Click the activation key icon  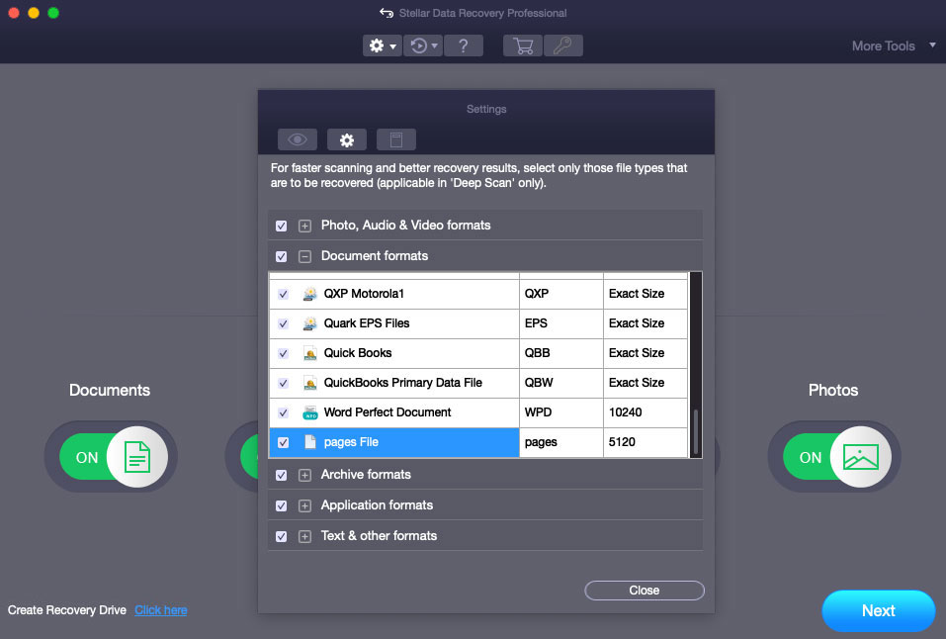[562, 46]
